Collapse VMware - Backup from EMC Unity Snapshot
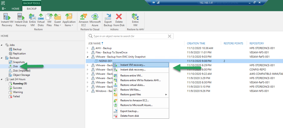The height and width of the screenshot is (128, 283). click(x=88, y=57)
